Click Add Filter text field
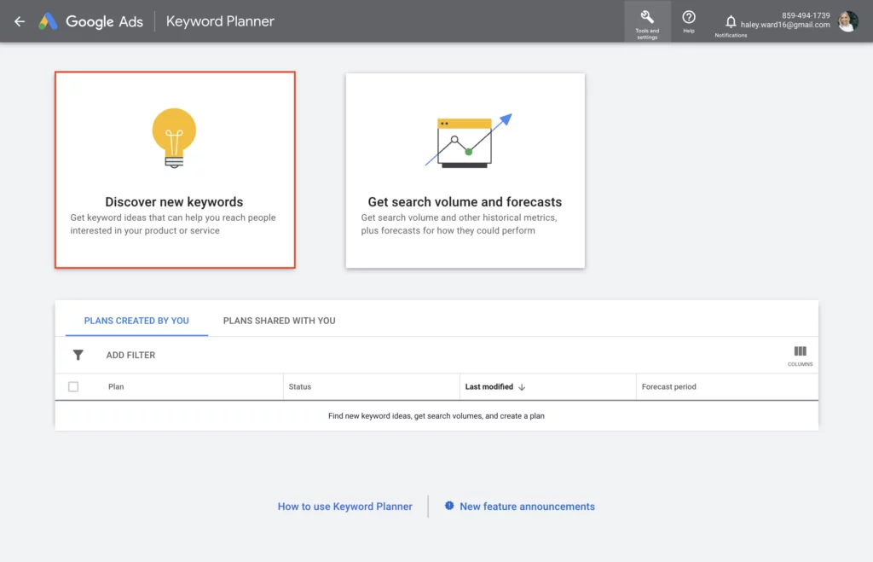873x562 pixels. [x=130, y=355]
